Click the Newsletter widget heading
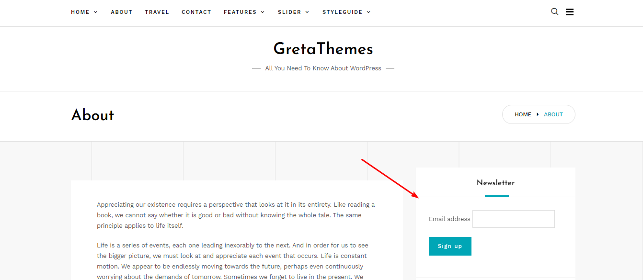This screenshot has height=280, width=643. 495,183
